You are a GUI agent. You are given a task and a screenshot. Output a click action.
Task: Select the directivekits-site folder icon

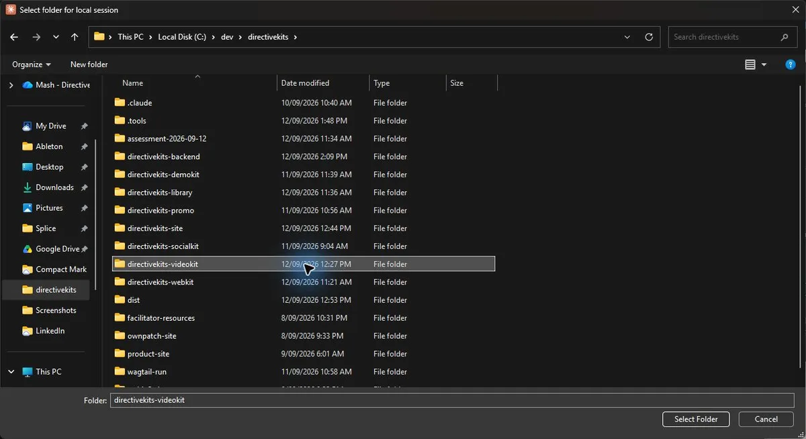(120, 228)
